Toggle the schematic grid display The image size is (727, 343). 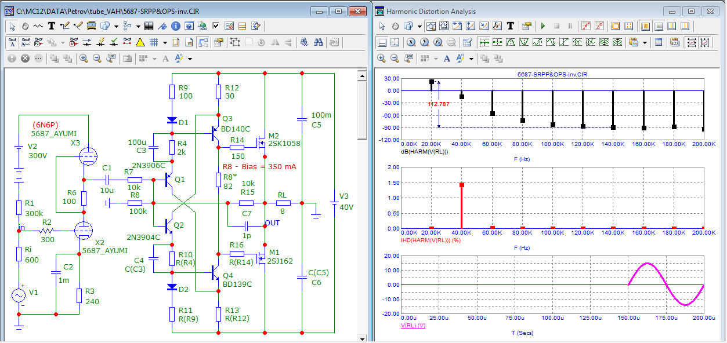click(x=154, y=42)
